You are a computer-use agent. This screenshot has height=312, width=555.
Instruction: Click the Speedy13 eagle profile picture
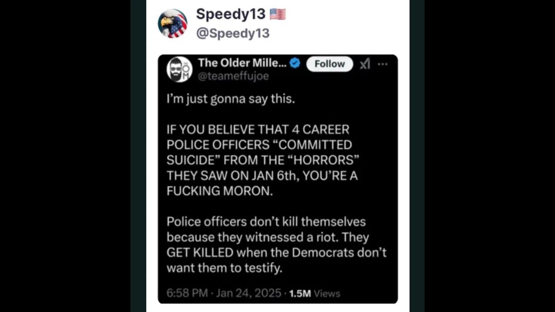(173, 23)
